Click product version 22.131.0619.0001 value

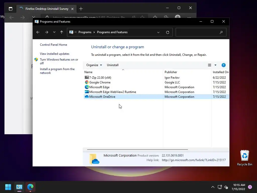(x=173, y=155)
